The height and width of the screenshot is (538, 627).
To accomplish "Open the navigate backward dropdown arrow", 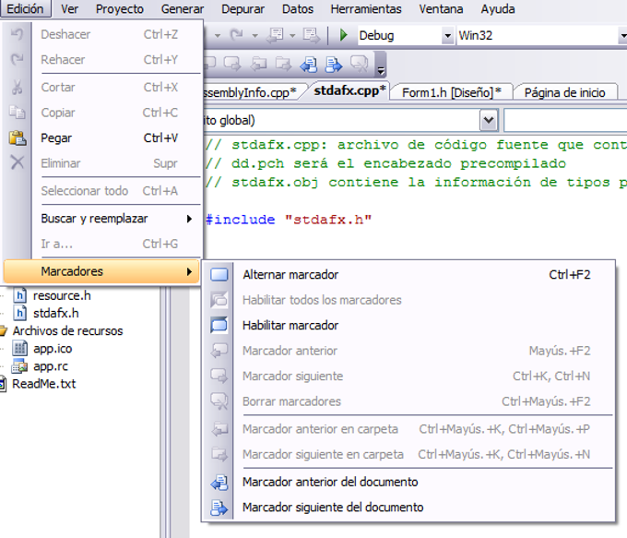I will click(292, 36).
